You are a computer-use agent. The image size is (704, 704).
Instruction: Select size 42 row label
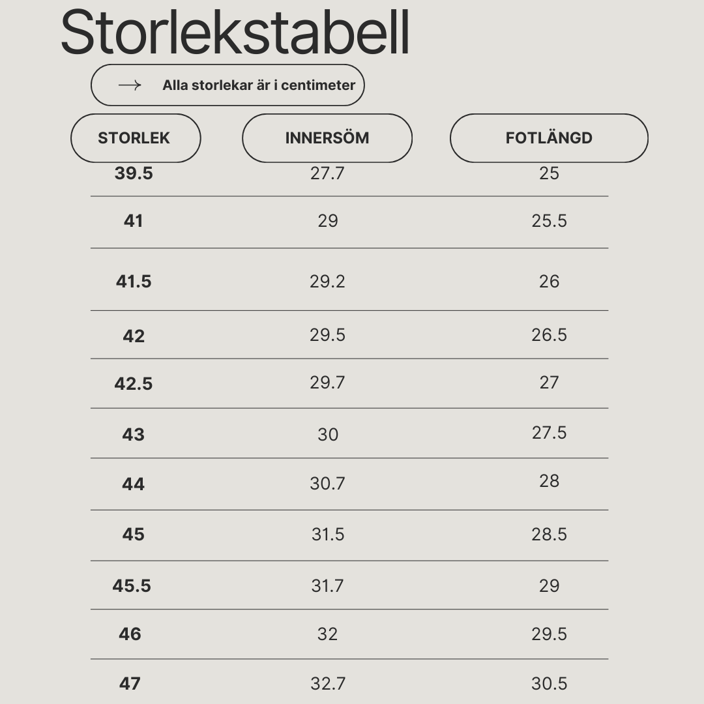click(x=134, y=336)
